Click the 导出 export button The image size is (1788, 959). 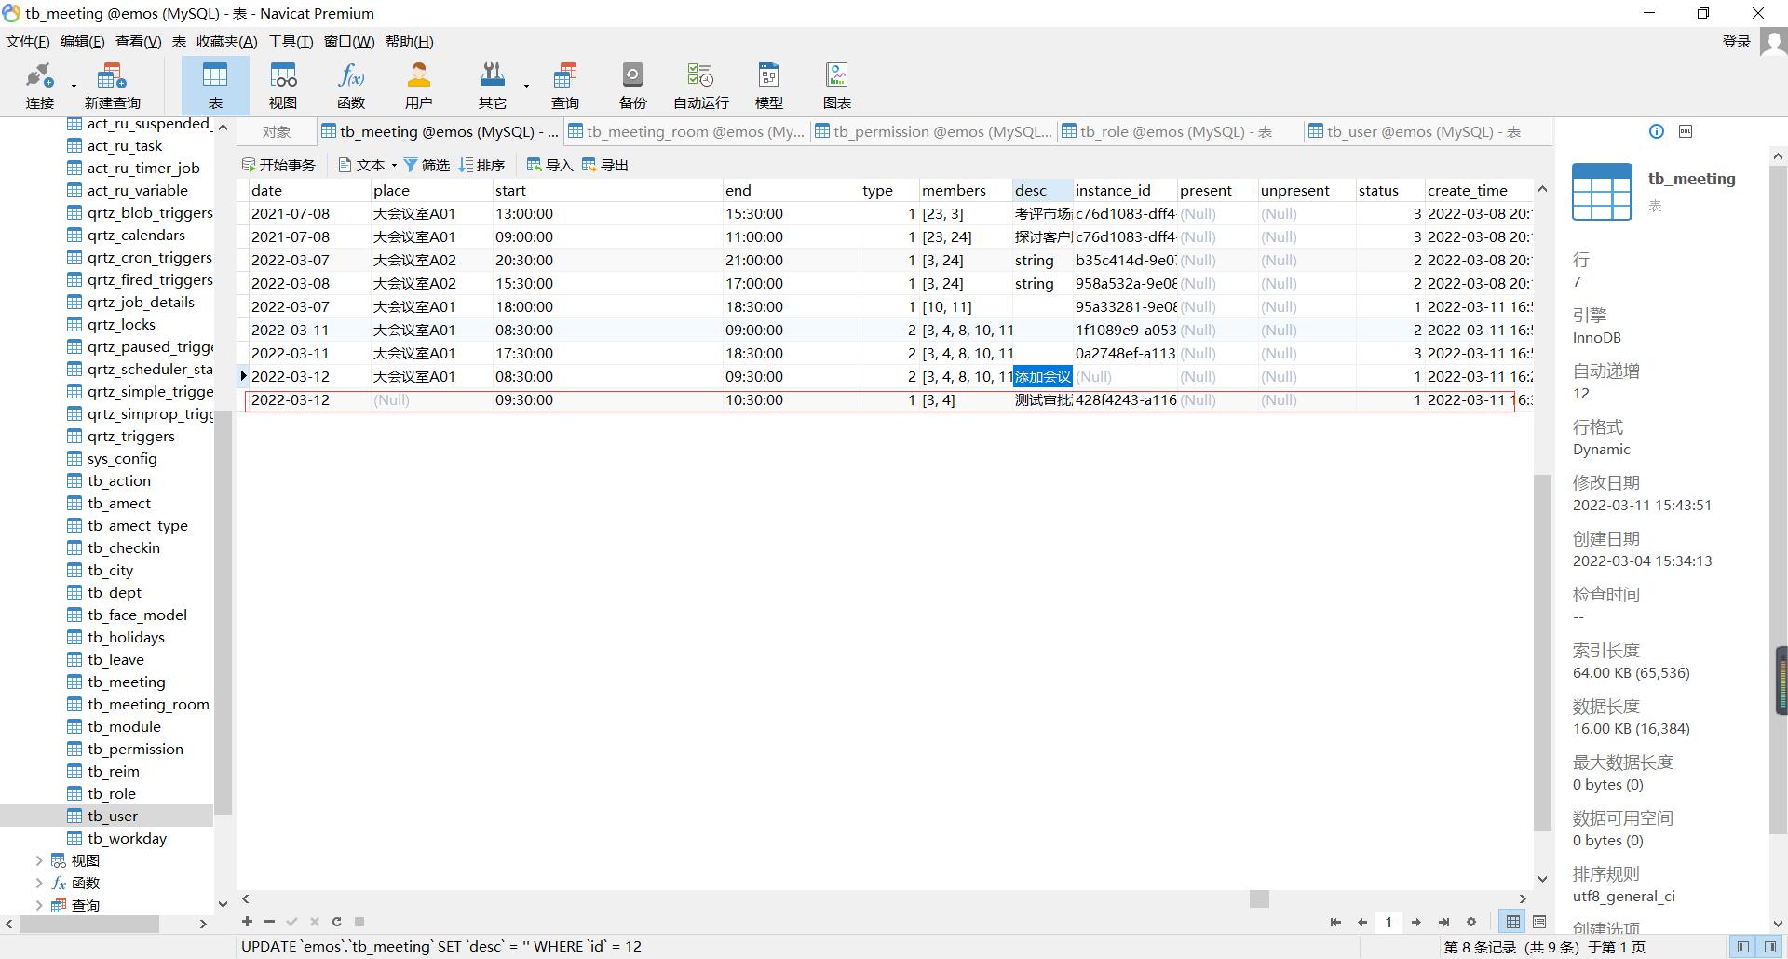[604, 165]
